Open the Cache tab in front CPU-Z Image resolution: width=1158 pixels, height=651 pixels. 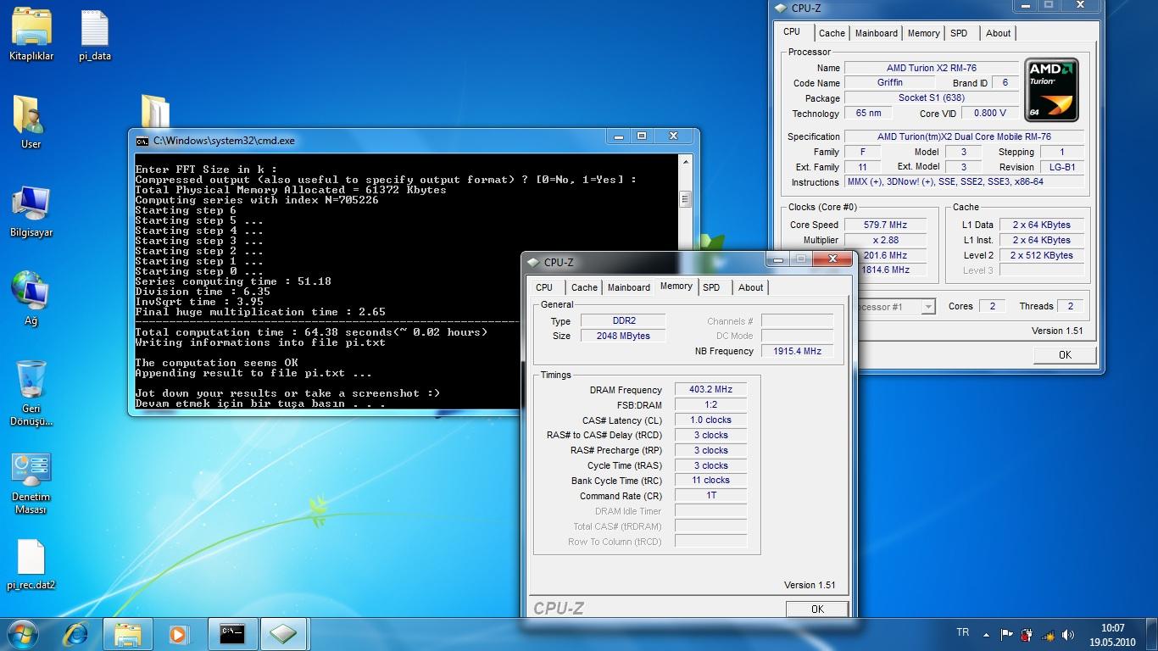[584, 287]
